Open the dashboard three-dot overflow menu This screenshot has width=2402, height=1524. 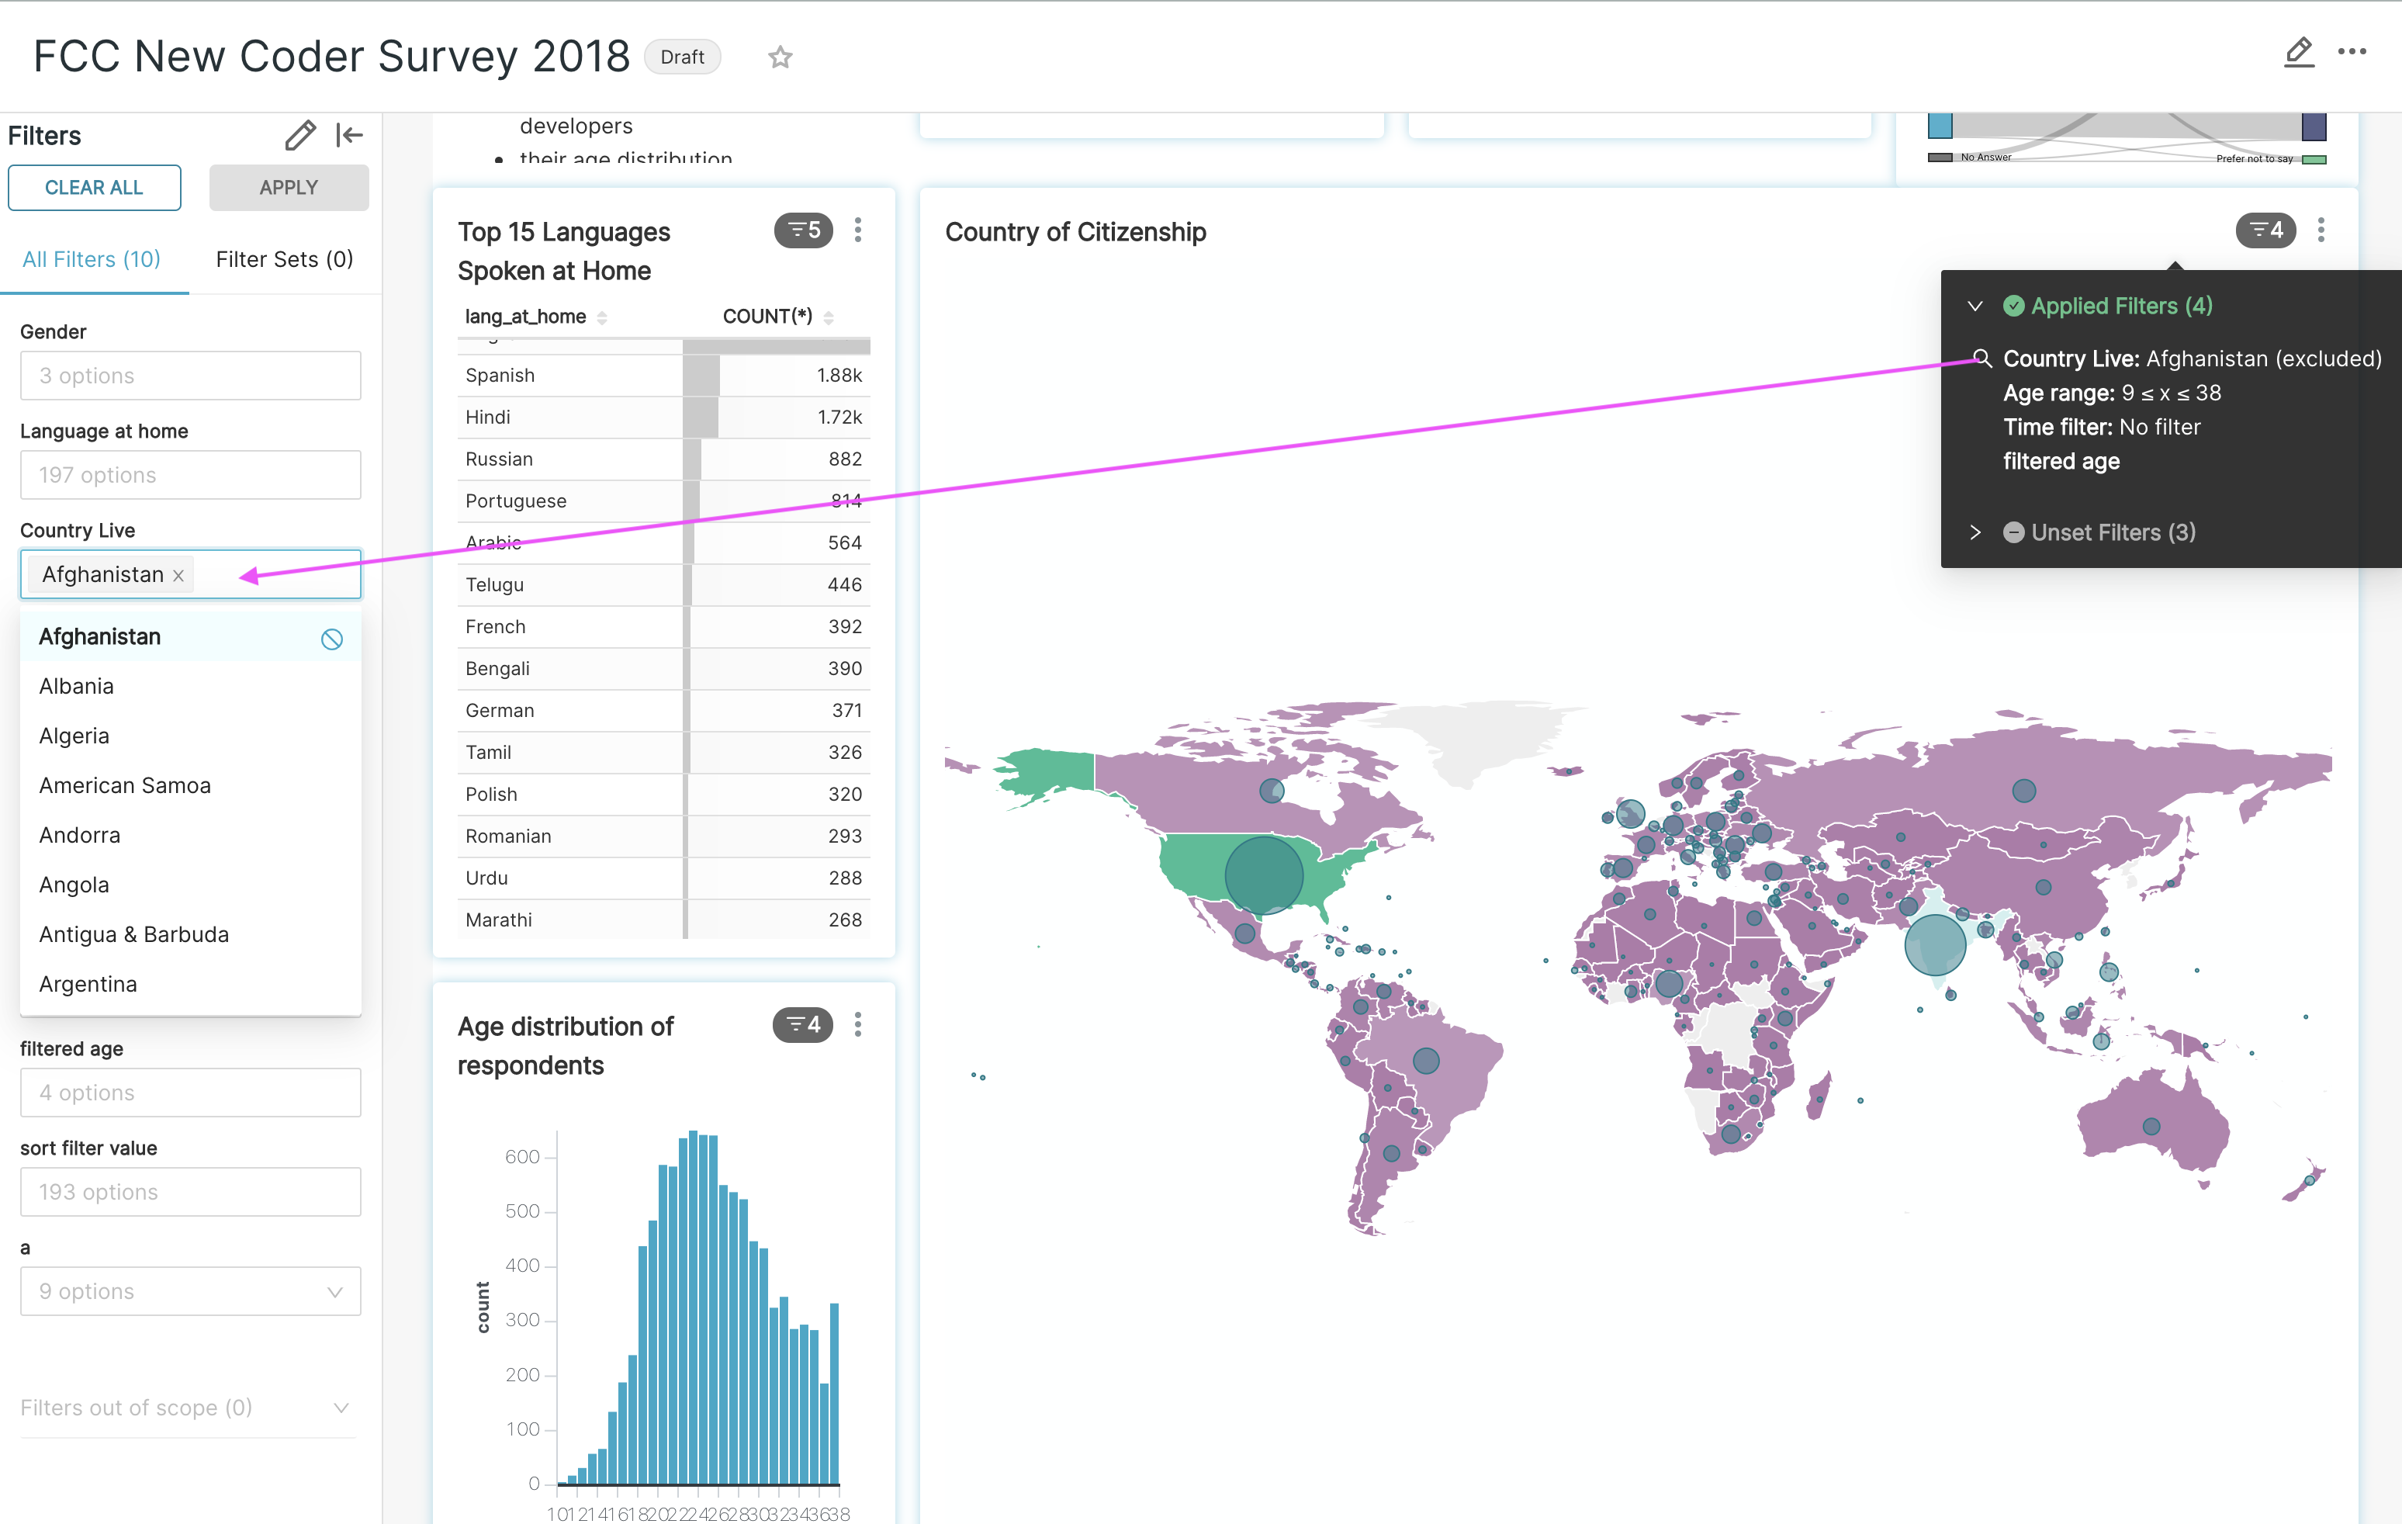tap(2354, 53)
